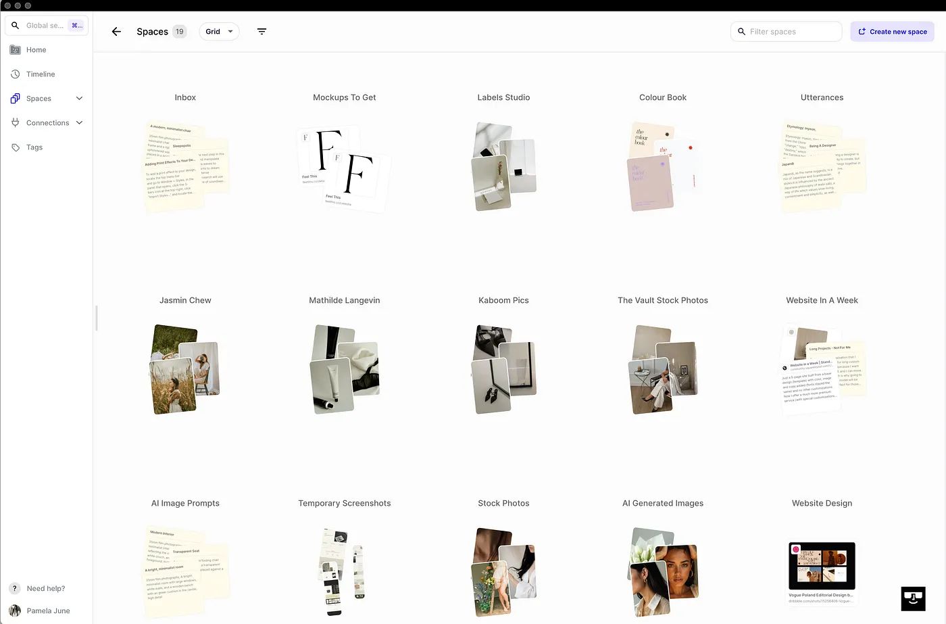Screen dimensions: 946x624
Task: Click the command shortcut badge in search
Action: 77,26
